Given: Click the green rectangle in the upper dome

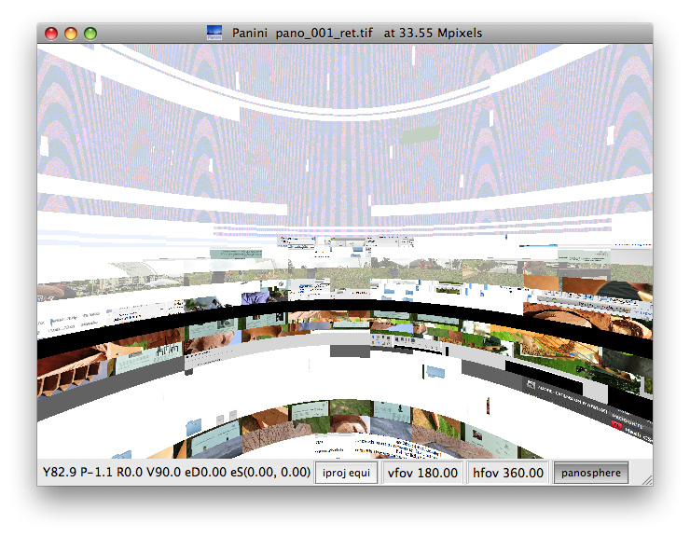Looking at the screenshot, I should [420, 137].
